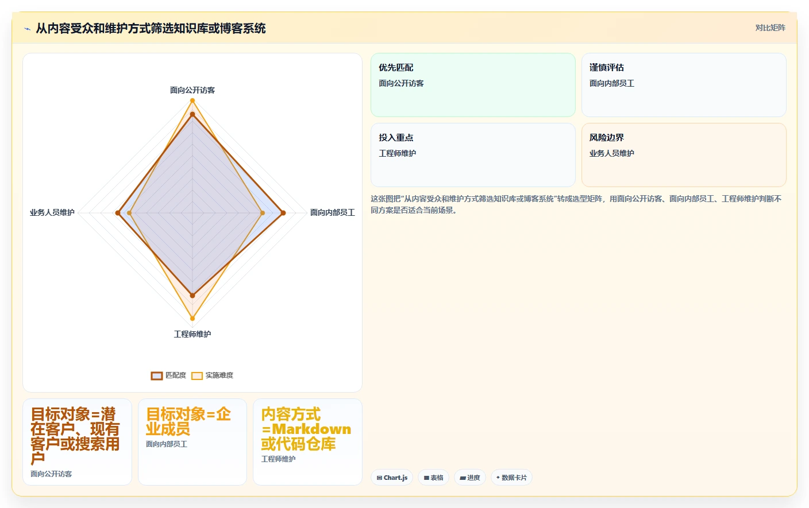Click the icon beside the header title
The height and width of the screenshot is (508, 809).
[x=27, y=29]
